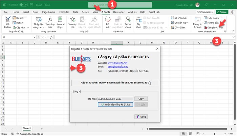
Task: Open Nhập liệu nâng cao tool
Action: click(39, 22)
